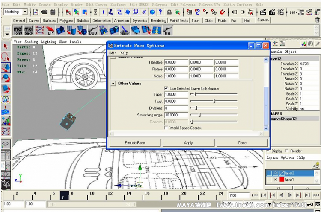Select the Display radio button
Screen dimensions: 321x212
point(268,151)
